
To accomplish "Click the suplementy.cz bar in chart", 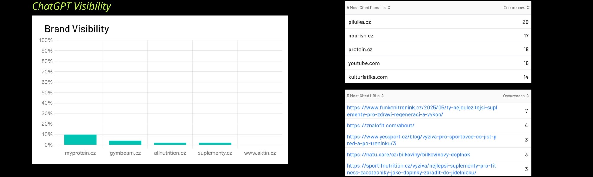I will (215, 144).
